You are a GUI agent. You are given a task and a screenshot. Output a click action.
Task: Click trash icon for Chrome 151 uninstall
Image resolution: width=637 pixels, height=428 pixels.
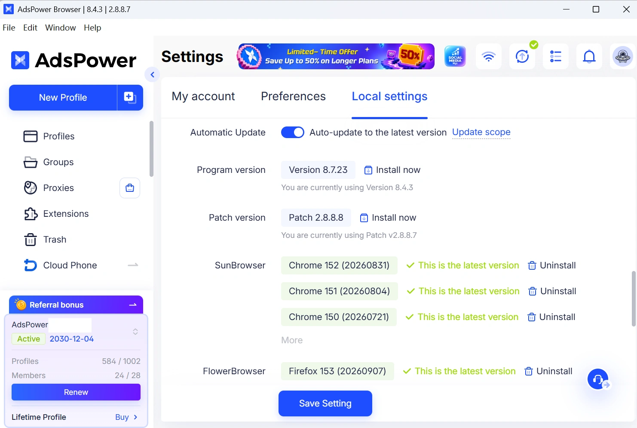click(533, 291)
